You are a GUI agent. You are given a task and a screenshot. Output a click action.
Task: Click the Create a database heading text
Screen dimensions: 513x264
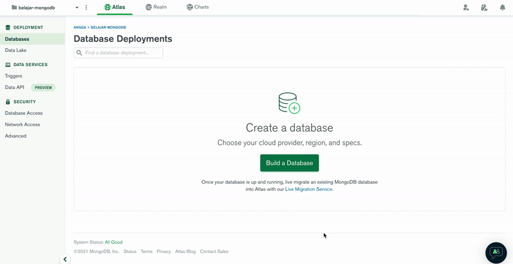click(290, 128)
